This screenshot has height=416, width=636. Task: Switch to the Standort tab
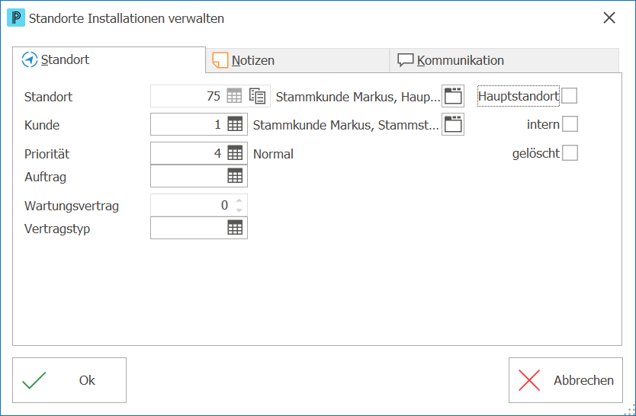[109, 59]
